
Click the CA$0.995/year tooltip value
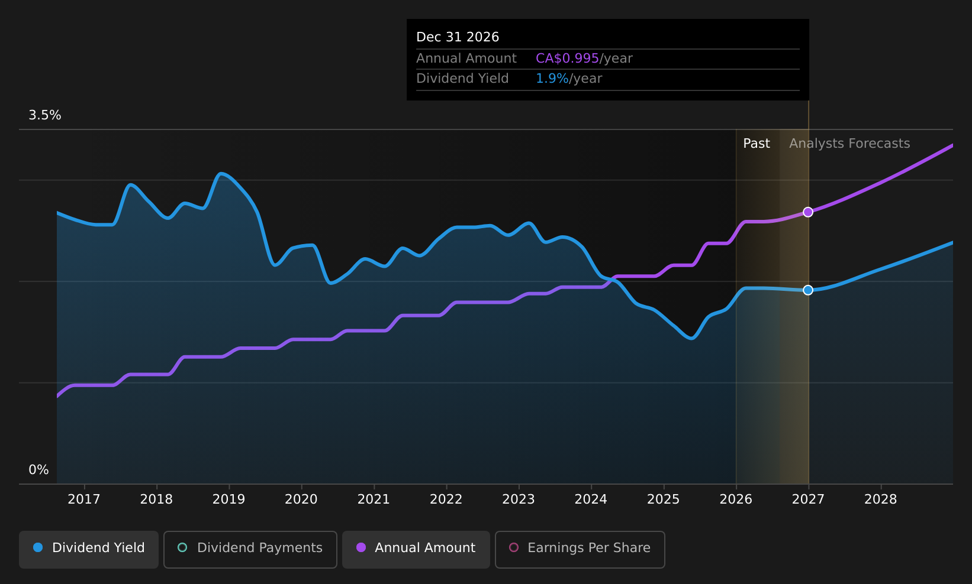click(x=584, y=59)
